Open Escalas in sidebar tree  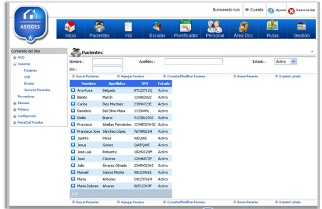click(x=29, y=83)
